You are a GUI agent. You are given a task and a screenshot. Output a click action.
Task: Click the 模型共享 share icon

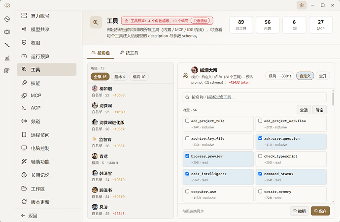[24, 29]
